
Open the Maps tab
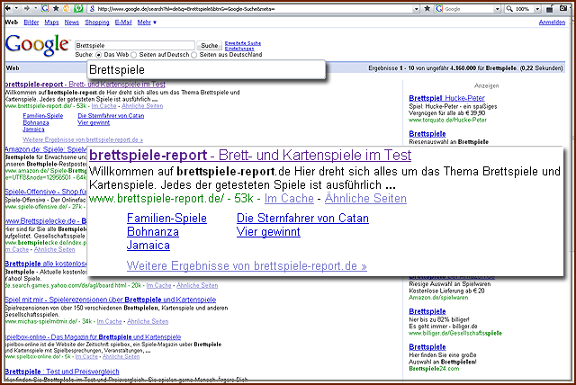51,22
